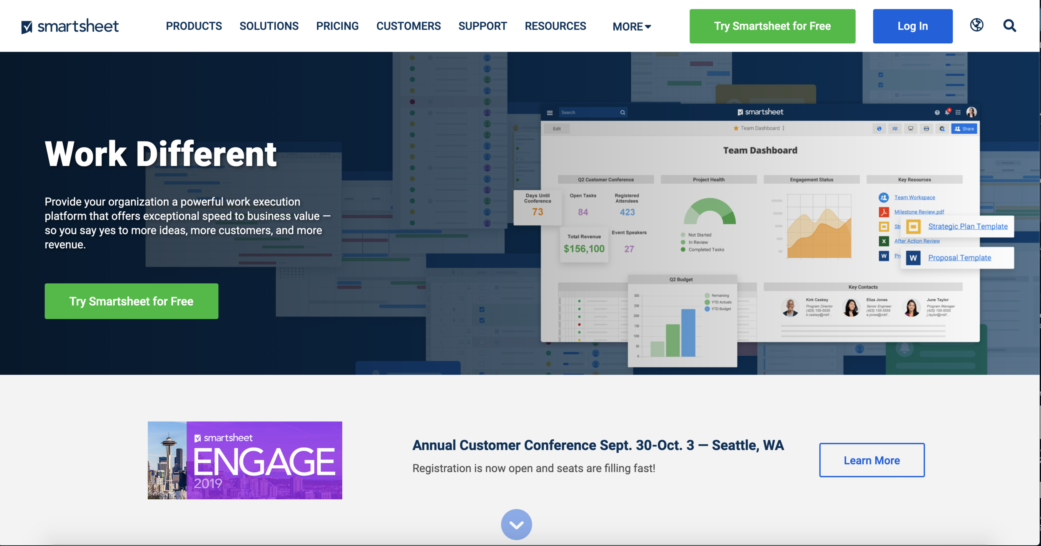The image size is (1041, 546).
Task: Click the '73' Days Until Conference value
Action: (538, 212)
